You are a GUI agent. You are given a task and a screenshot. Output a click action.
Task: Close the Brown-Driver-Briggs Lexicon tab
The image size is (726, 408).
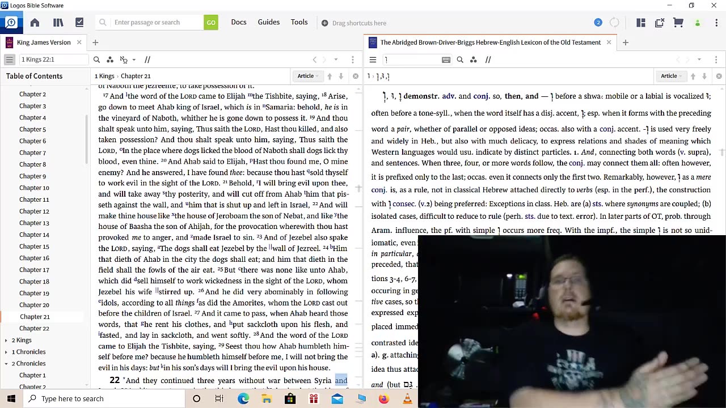609,42
